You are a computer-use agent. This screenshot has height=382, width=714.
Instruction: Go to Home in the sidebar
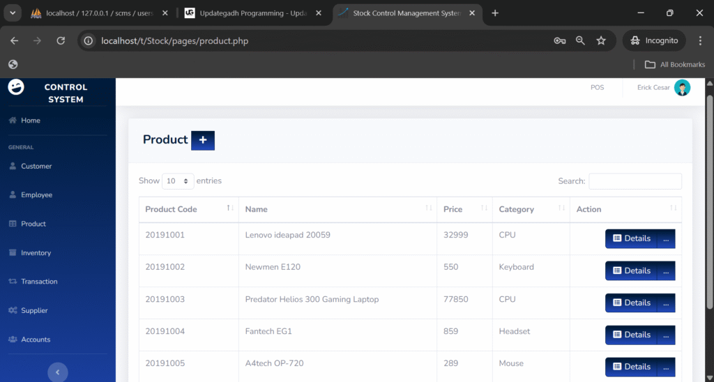pos(31,120)
